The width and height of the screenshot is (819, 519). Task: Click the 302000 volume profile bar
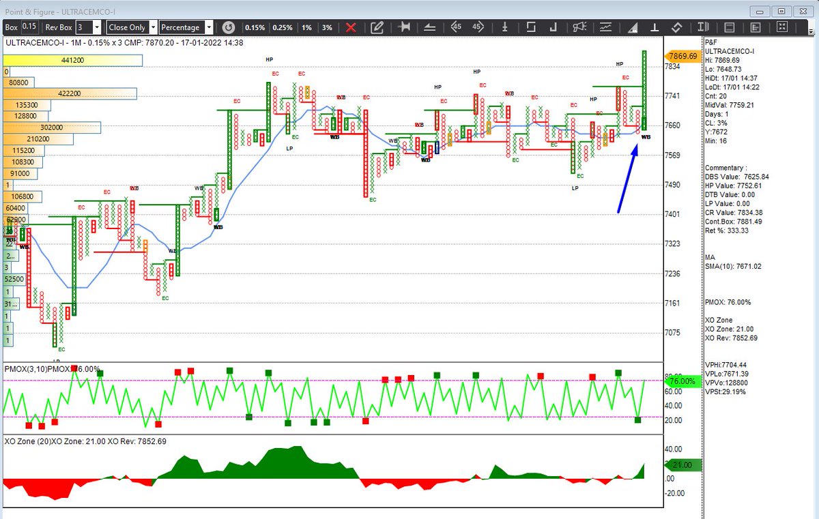click(x=52, y=128)
